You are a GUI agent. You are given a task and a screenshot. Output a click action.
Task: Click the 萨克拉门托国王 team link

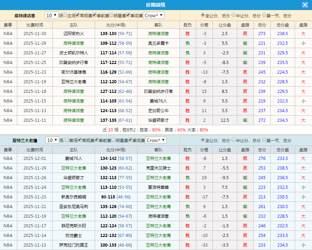coord(73,245)
